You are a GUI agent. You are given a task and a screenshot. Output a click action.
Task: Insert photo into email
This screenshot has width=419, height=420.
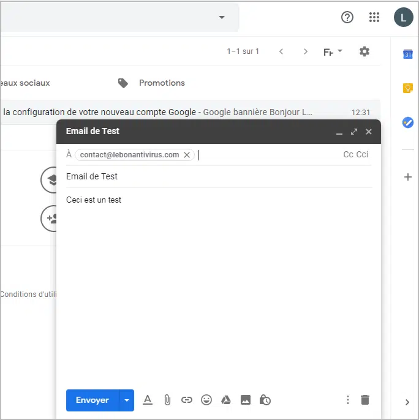pos(246,400)
